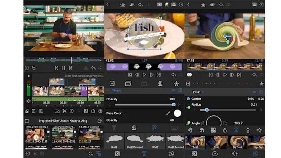Add a marker with the shield plus icon
Screen dimensions: 281x158
34,68
